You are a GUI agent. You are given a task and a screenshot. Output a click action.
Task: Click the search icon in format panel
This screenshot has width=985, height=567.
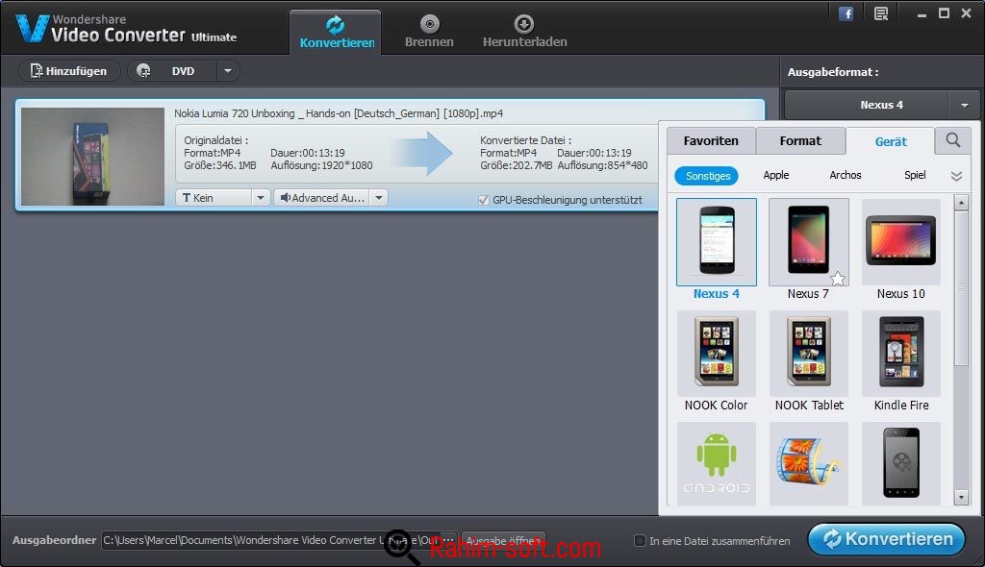click(953, 140)
